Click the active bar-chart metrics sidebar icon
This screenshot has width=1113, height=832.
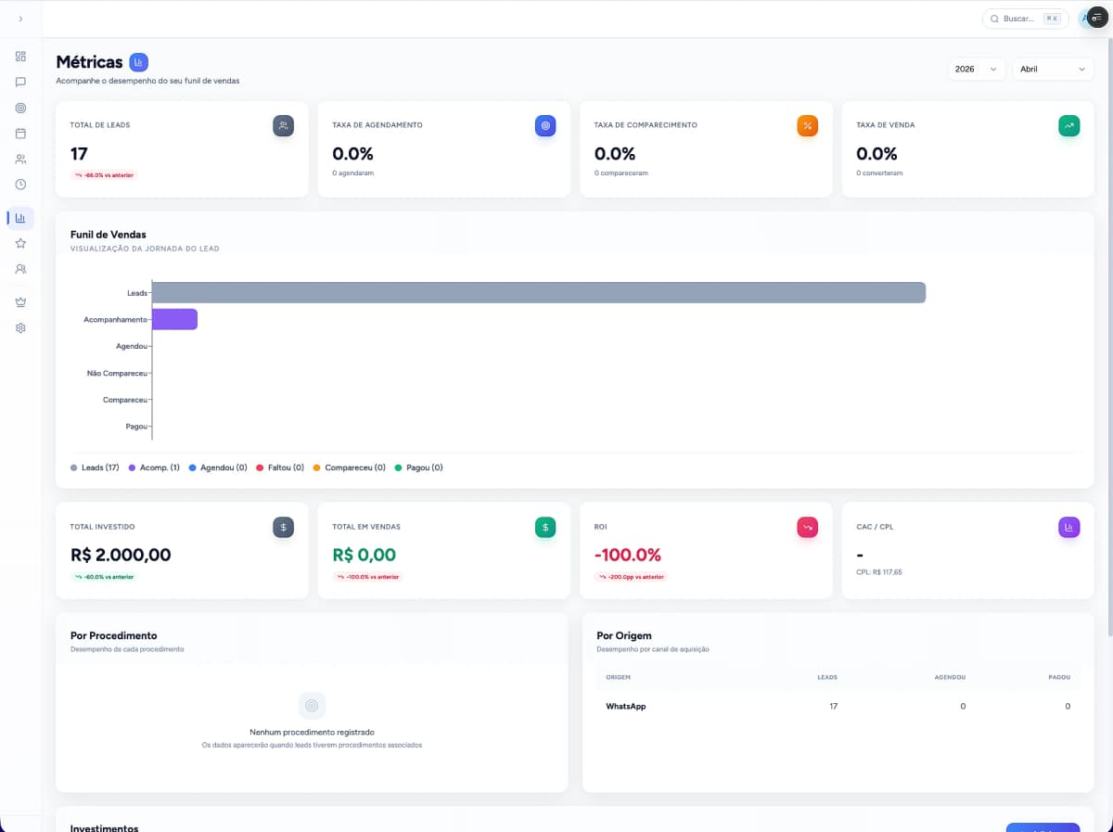pos(20,218)
